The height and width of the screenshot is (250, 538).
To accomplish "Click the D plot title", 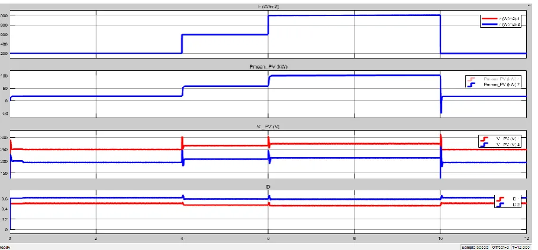I will click(x=268, y=187).
